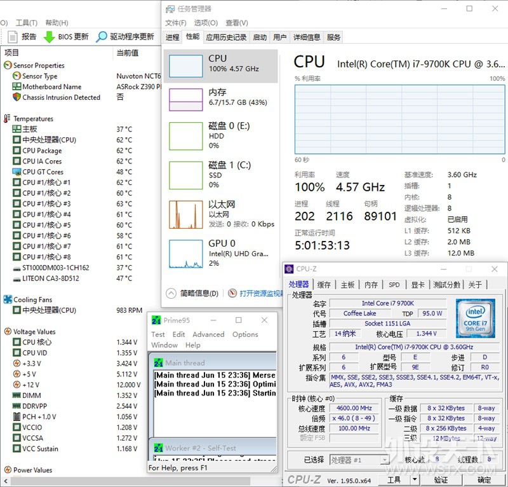508x487 pixels.
Task: Click the Prime95 title bar icon
Action: tap(156, 320)
